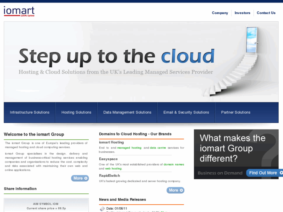Image resolution: width=283 pixels, height=212 pixels.
Task: Open the Investors page link
Action: coord(242,13)
